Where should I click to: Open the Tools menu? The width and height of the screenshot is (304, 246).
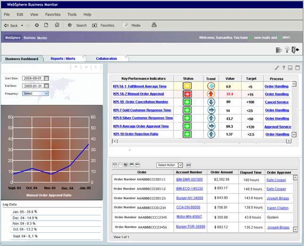click(72, 15)
